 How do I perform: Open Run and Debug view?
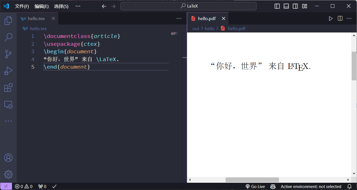pos(8,71)
